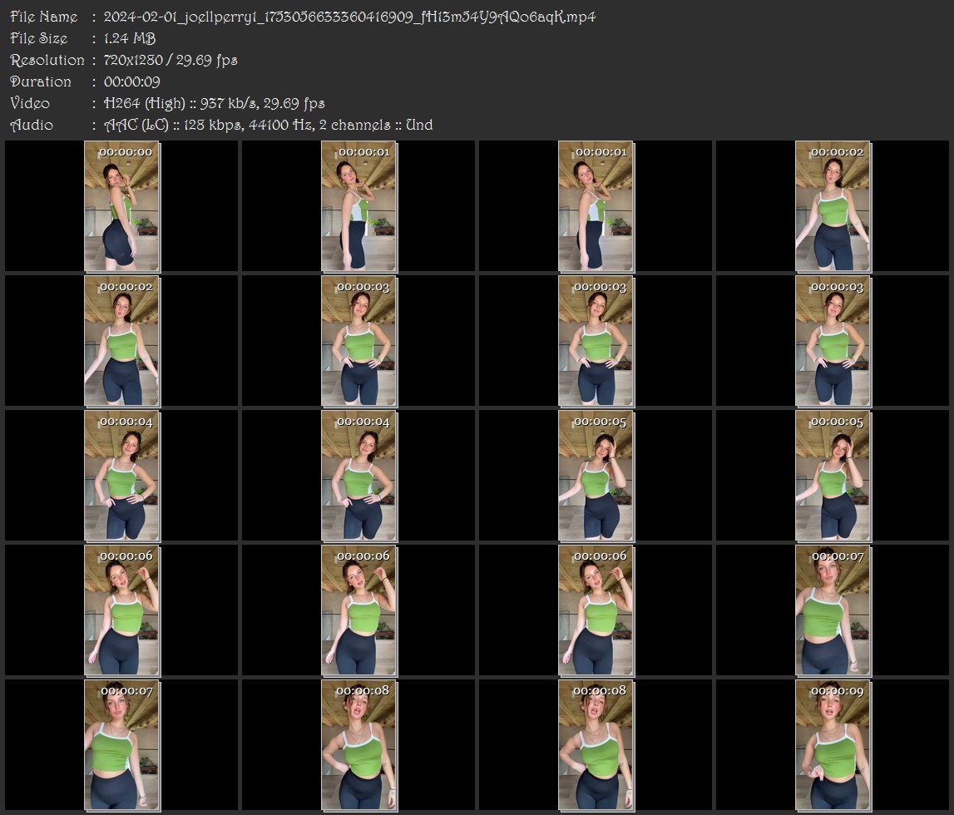Open the thumbnail frame stamped 00:00:00
The height and width of the screenshot is (815, 954).
tap(121, 206)
